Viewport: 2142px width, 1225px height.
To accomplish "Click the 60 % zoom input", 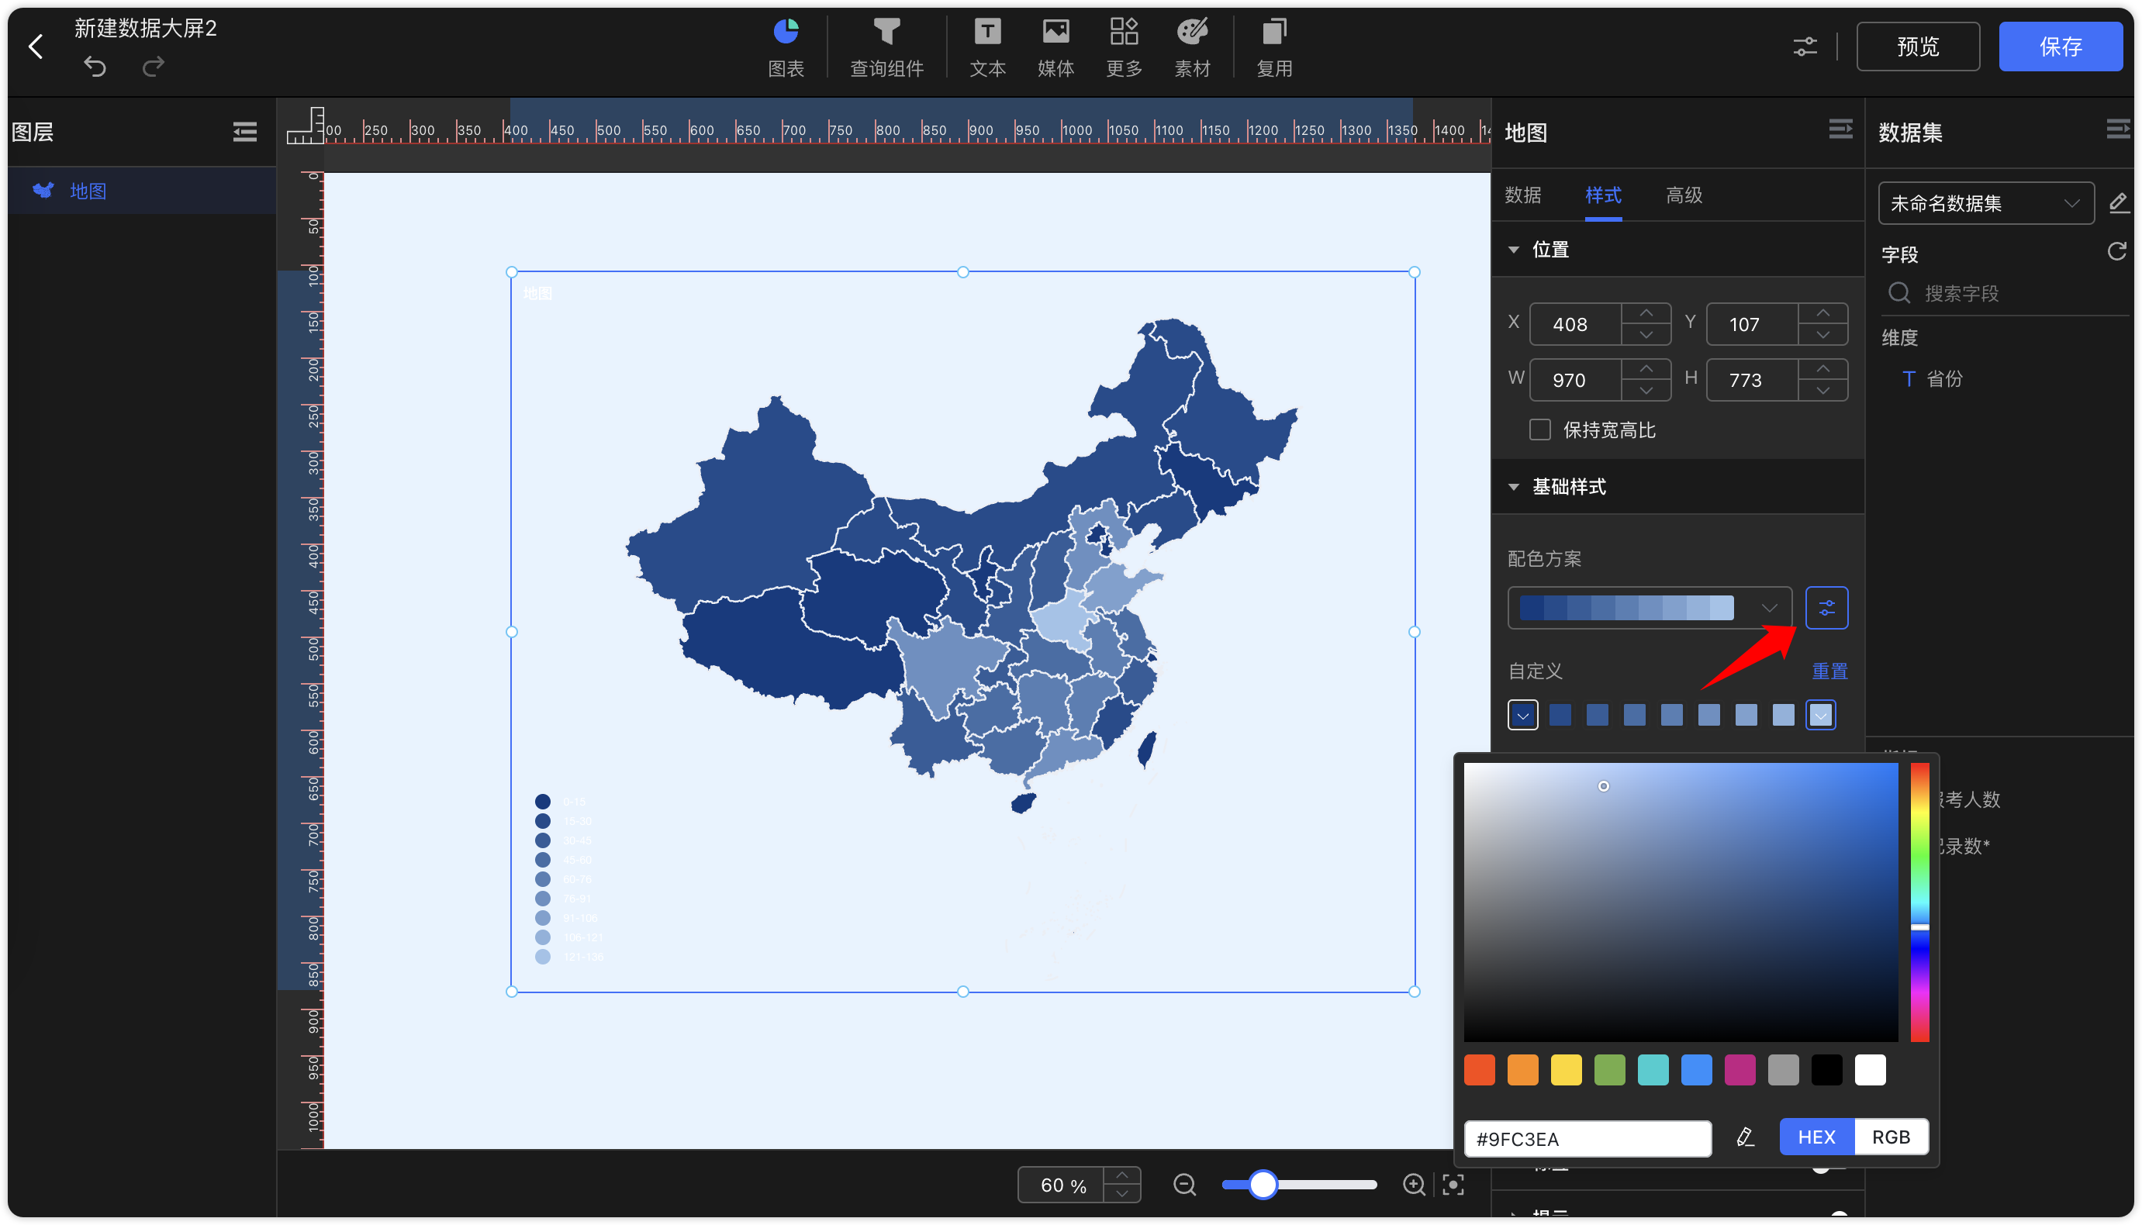I will 1061,1185.
